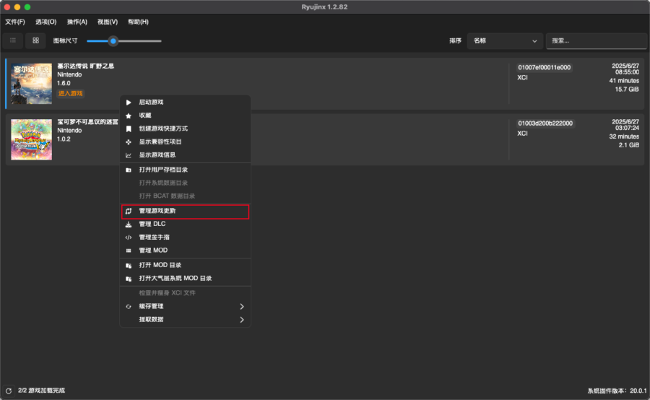Click the folder icon beside 打开 MOD 目录
The width and height of the screenshot is (650, 400).
129,265
